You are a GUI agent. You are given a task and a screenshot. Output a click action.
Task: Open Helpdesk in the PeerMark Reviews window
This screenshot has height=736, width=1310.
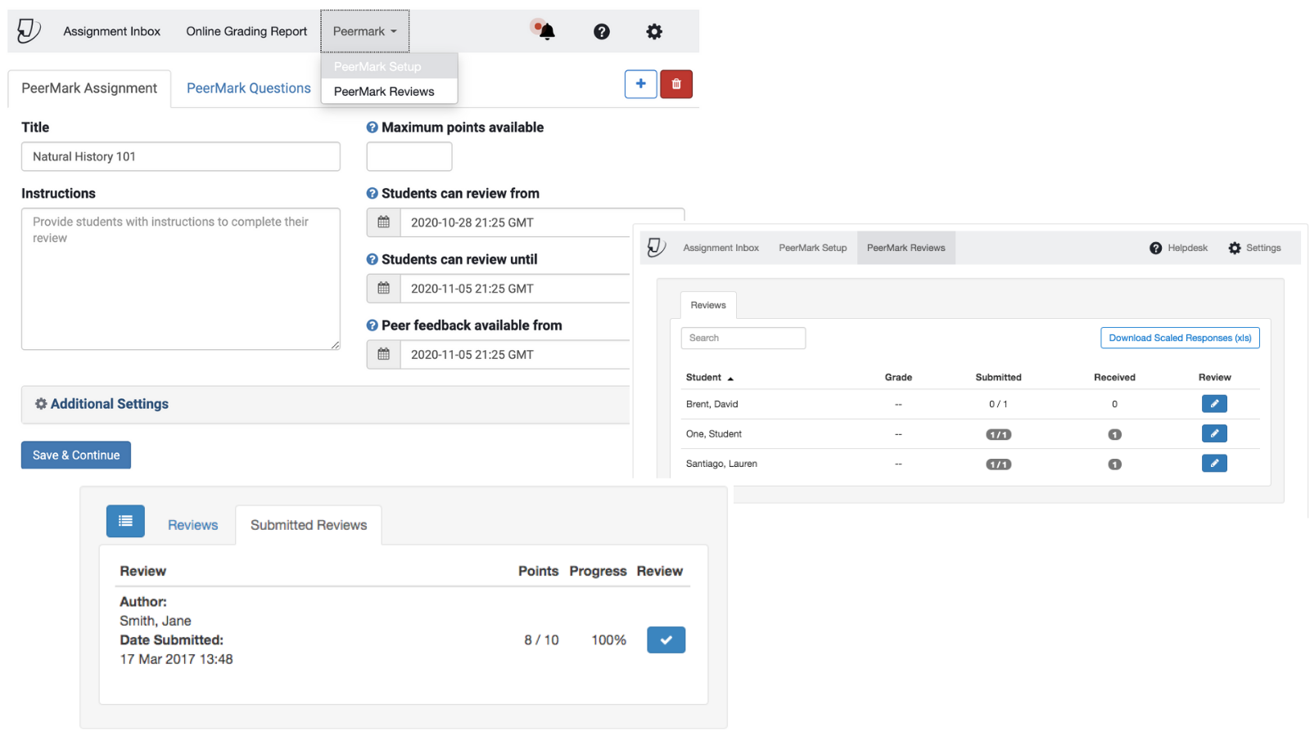click(1178, 248)
